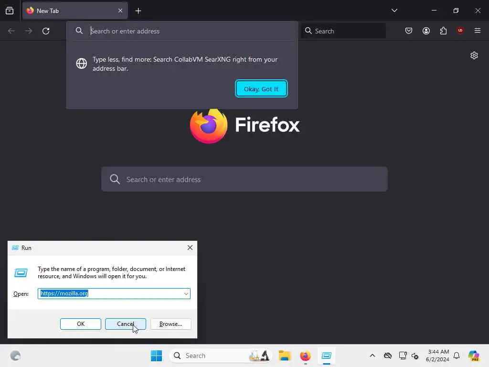Expand the list all tabs chevron
Screen dimensions: 489x367
[394, 11]
